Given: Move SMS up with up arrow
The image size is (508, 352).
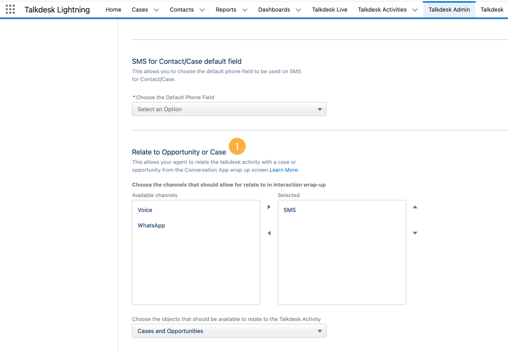Looking at the screenshot, I should pyautogui.click(x=415, y=207).
